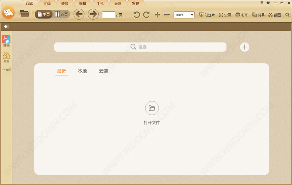The width and height of the screenshot is (292, 185).
Task: Click the 打印 print button
Action: click(242, 15)
